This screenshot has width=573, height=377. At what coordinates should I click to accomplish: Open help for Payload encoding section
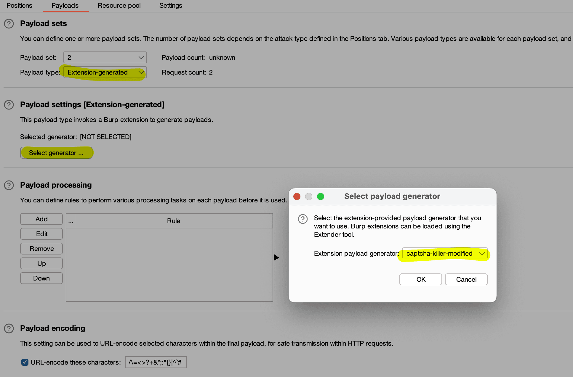9,328
